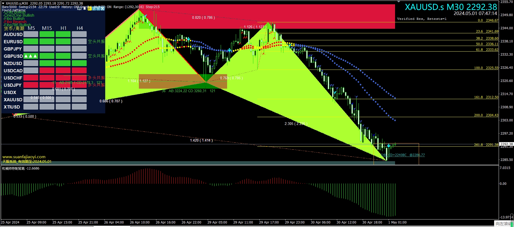Click the gray GBPJPY H1 cell

click(x=63, y=49)
